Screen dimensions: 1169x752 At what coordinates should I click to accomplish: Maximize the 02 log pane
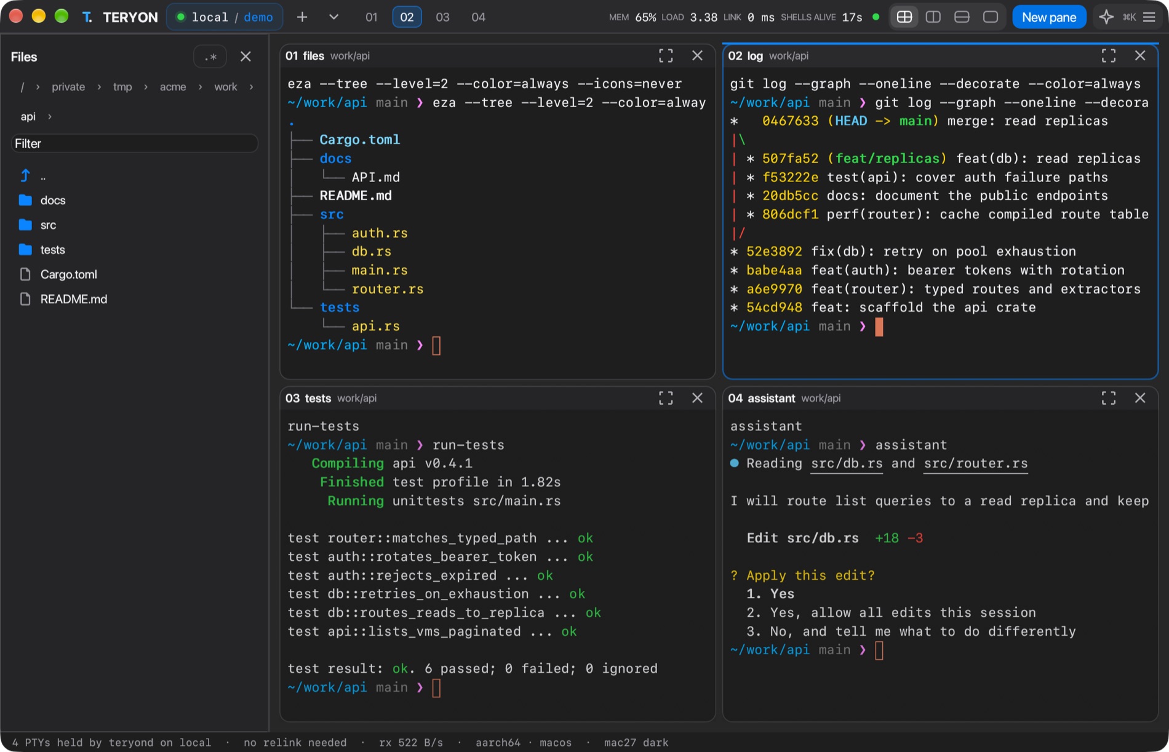pos(1109,56)
